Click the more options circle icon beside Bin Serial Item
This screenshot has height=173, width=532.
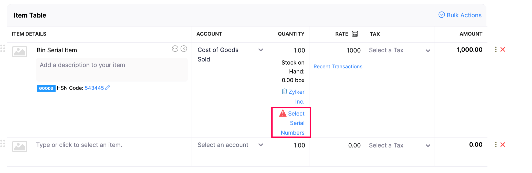point(175,49)
